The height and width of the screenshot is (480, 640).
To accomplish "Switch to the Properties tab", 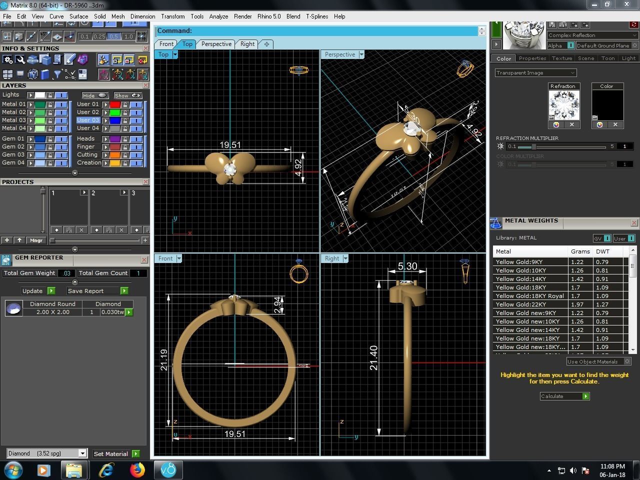I will click(532, 58).
